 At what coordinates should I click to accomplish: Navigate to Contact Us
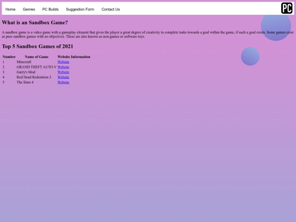coord(111,9)
